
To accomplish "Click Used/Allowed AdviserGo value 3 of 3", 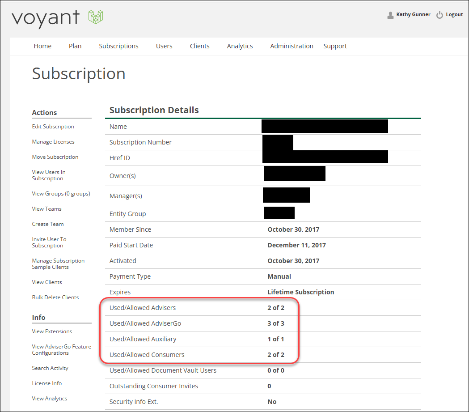I will coord(276,323).
